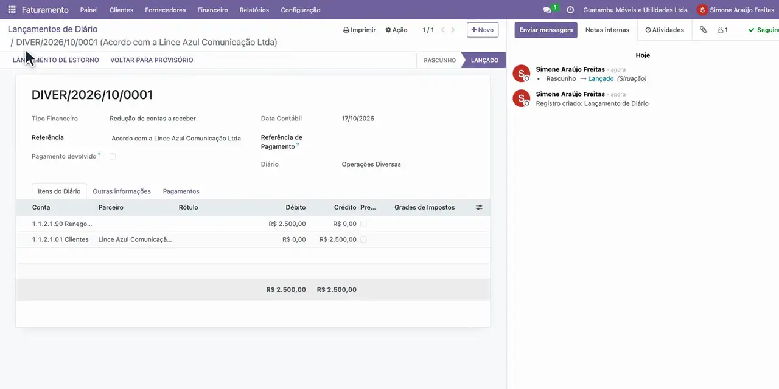Click the attachments paperclip icon
The image size is (779, 389).
tap(703, 30)
